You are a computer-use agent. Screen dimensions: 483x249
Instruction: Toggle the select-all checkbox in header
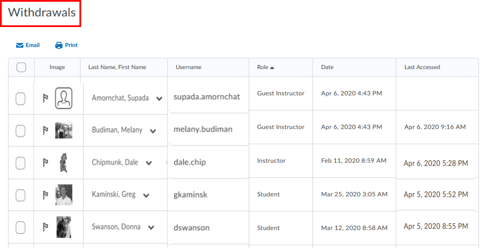pos(21,67)
